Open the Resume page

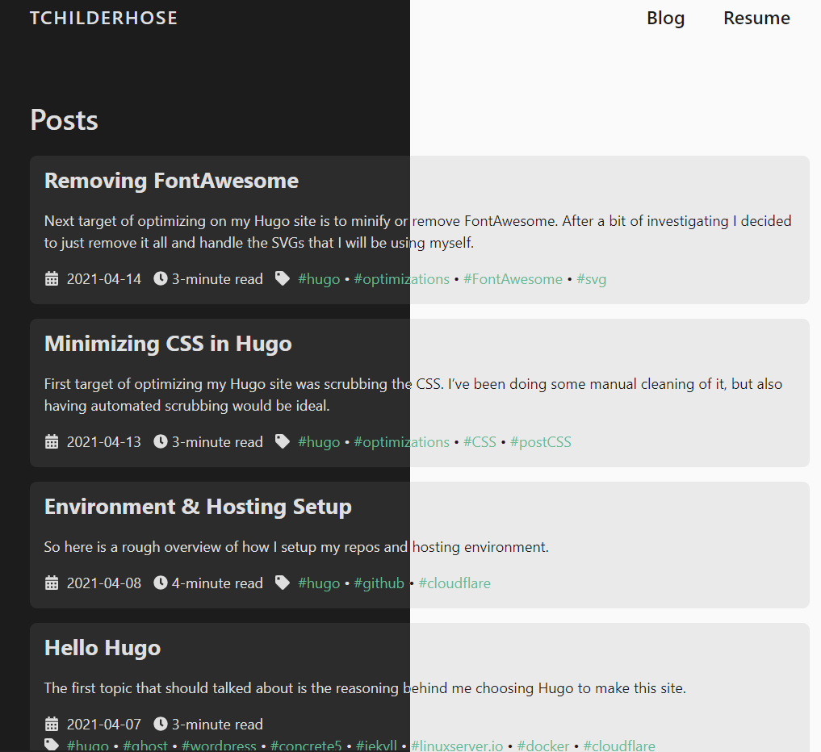[756, 18]
